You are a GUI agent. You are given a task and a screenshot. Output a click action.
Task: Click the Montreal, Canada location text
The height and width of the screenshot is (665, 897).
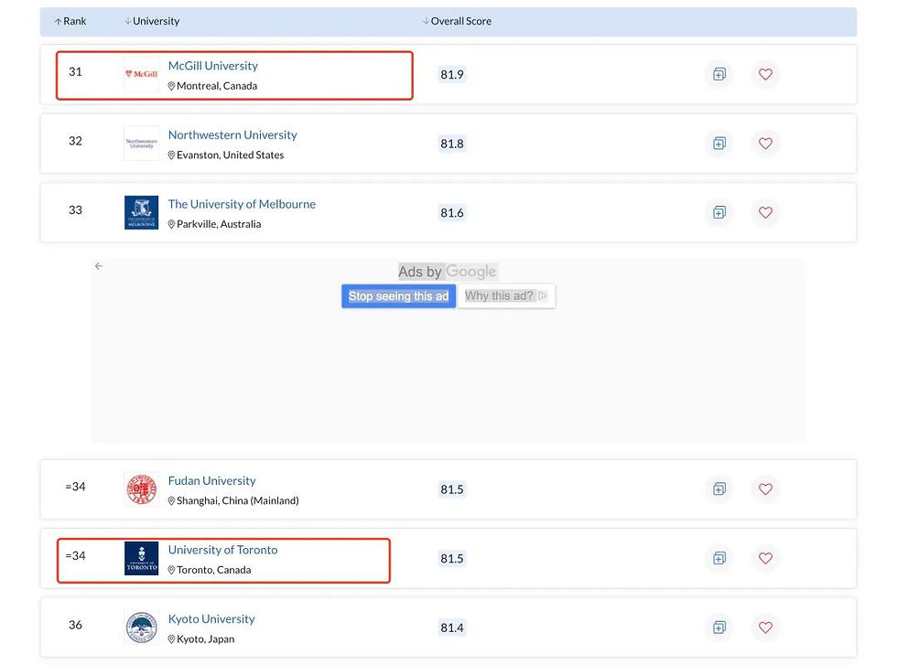(217, 86)
